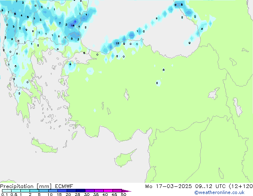Click the '4' value near the Sea of Marmara
Viewport: 253px width, 196px height.
tap(70, 64)
